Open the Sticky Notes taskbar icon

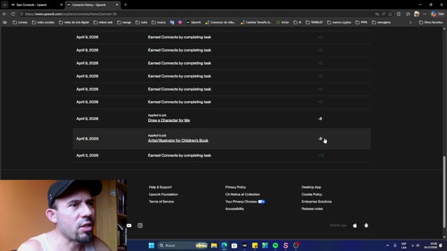[x=255, y=245]
